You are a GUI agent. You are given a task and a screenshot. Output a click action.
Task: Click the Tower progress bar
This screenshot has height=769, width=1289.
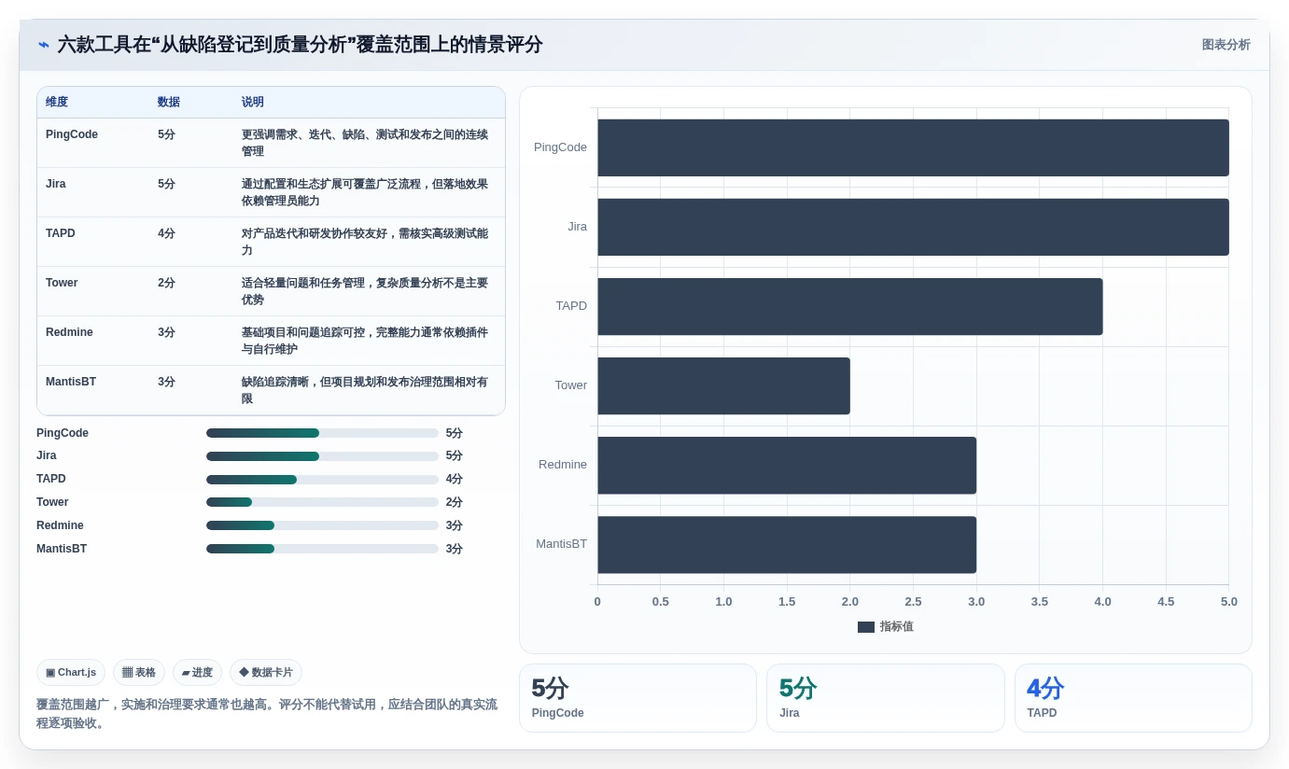coord(322,502)
